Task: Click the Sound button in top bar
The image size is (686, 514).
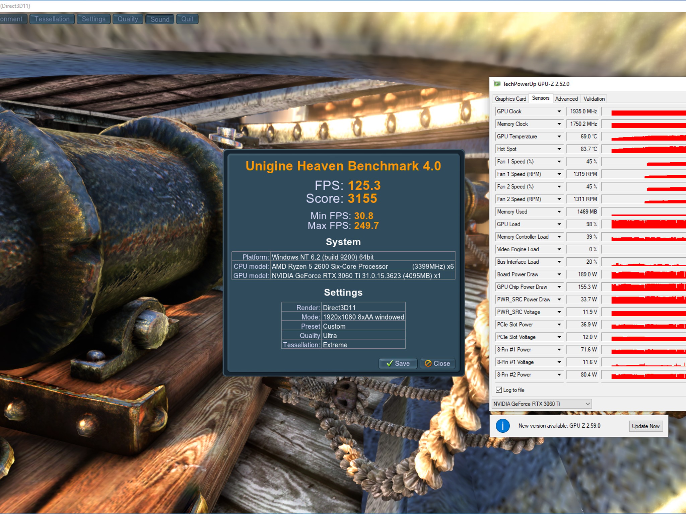Action: (x=160, y=19)
